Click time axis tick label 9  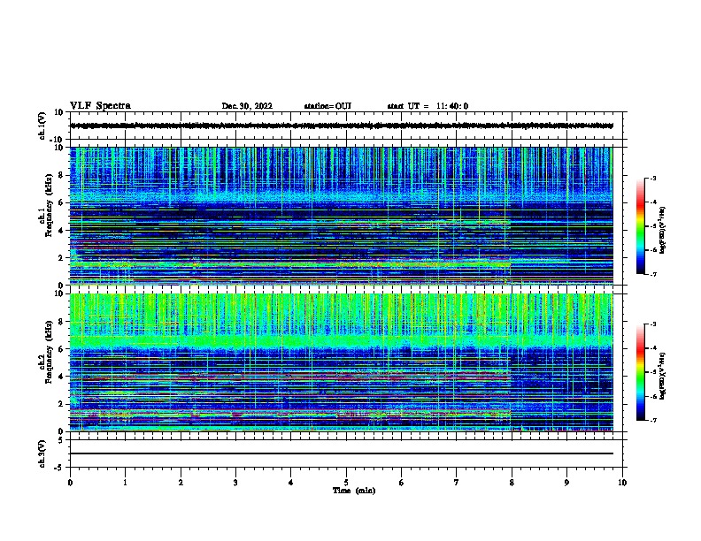point(566,483)
